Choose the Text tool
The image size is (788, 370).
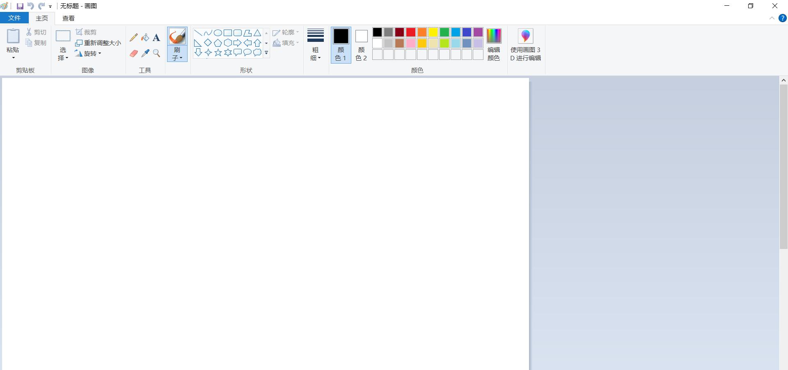(x=156, y=37)
